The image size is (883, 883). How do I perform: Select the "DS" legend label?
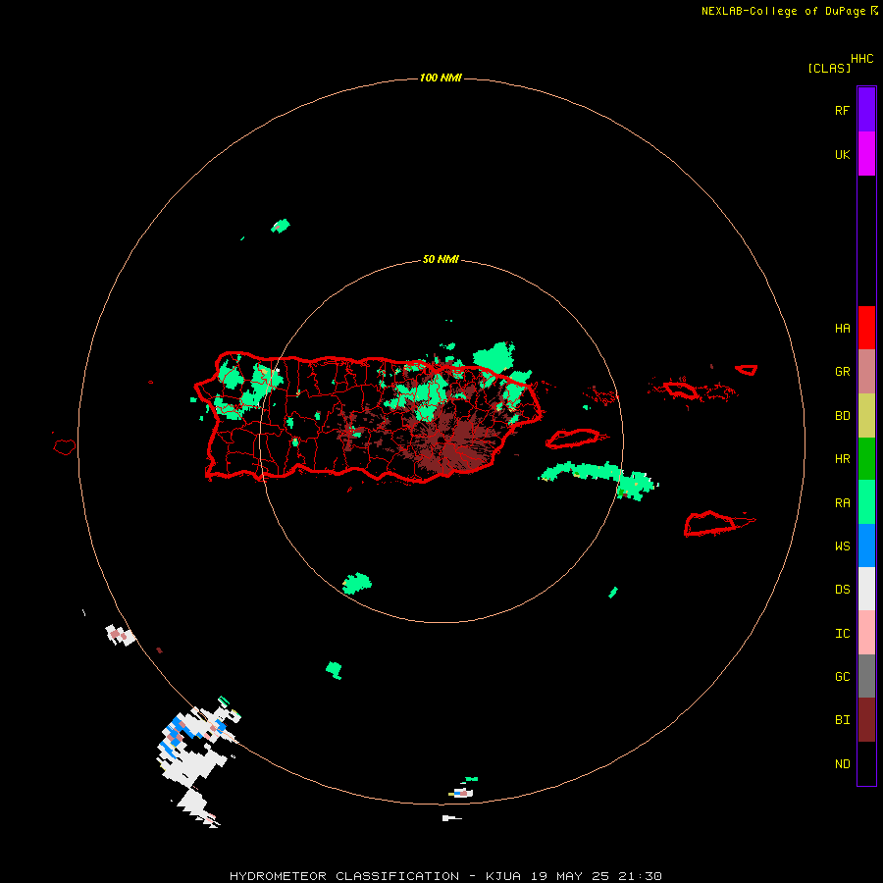842,590
